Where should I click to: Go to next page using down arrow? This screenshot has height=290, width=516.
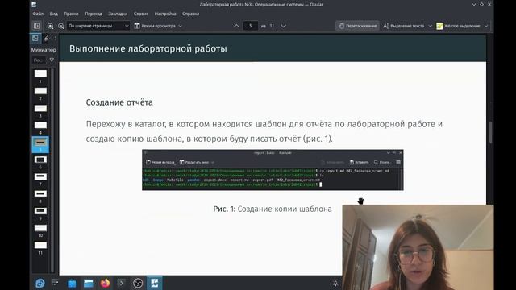point(283,26)
